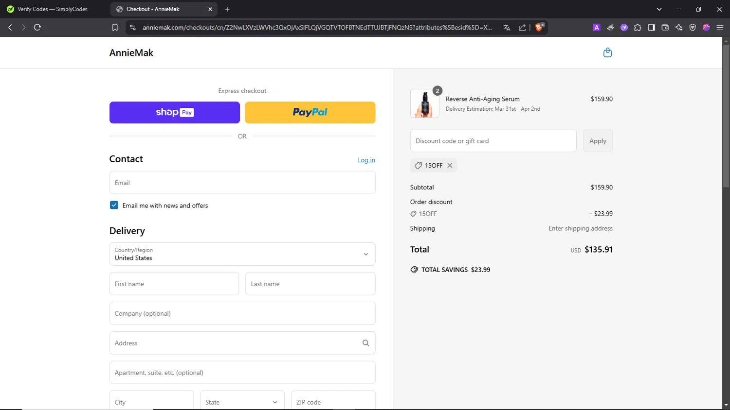Focus the First name field

(174, 284)
